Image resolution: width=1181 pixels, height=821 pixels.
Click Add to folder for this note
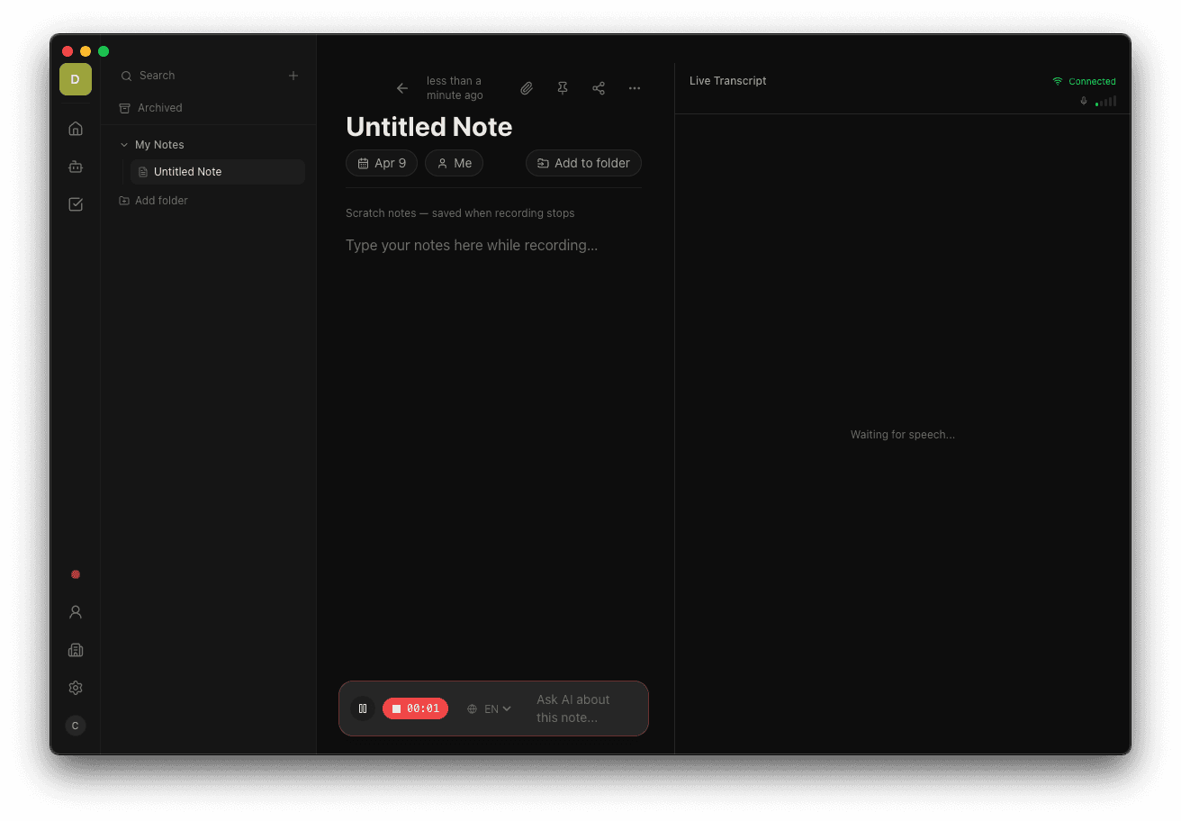[583, 163]
